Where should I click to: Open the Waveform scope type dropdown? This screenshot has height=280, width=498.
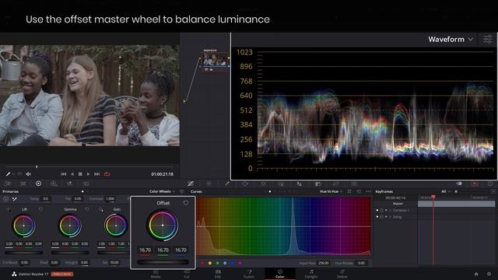coord(451,40)
